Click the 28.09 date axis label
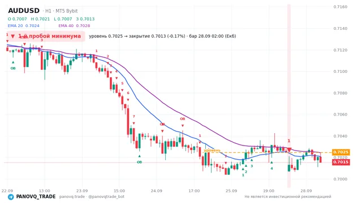This screenshot has width=362, height=203. click(x=306, y=191)
